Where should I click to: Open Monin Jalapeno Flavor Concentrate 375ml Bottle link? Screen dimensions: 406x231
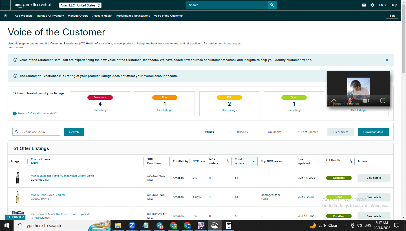[x=63, y=176]
